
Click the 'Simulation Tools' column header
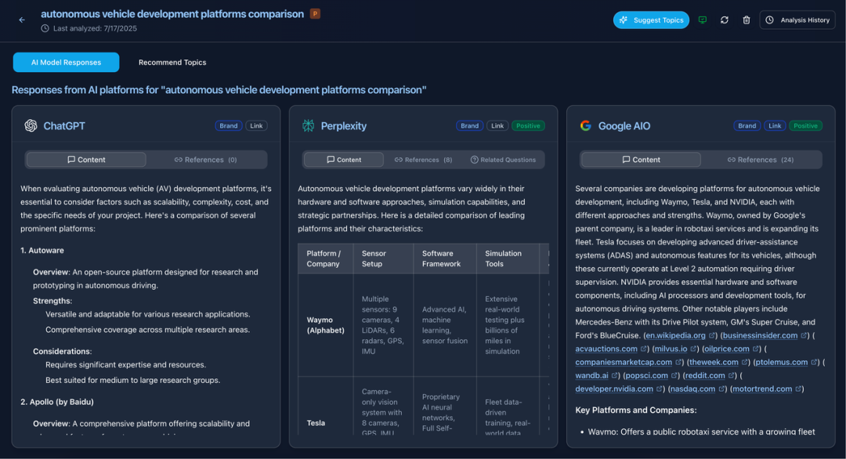[x=508, y=259]
